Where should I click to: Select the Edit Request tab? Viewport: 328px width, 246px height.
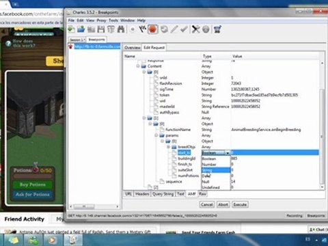pos(154,47)
